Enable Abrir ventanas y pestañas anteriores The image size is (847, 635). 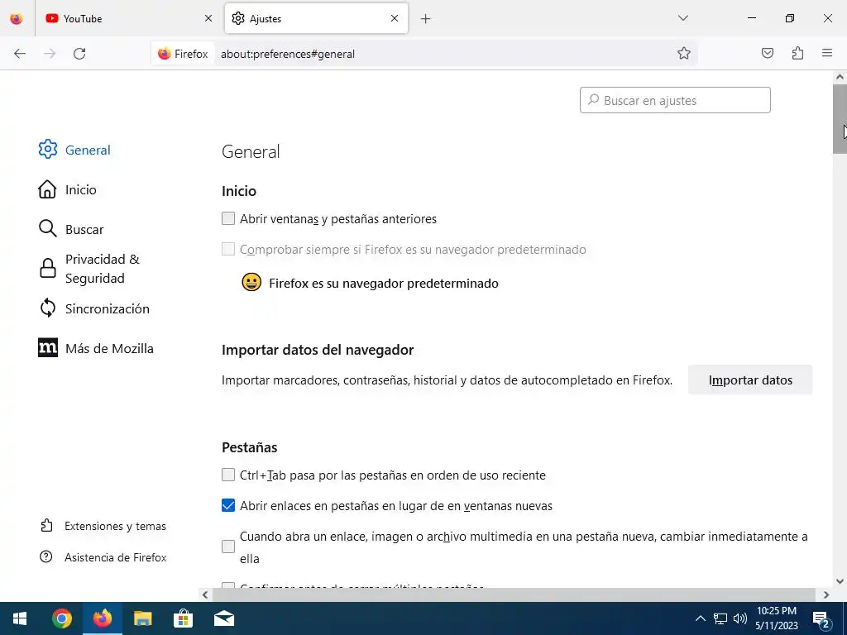pos(228,218)
